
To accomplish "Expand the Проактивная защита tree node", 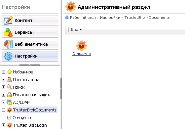I will pyautogui.click(x=3, y=95).
